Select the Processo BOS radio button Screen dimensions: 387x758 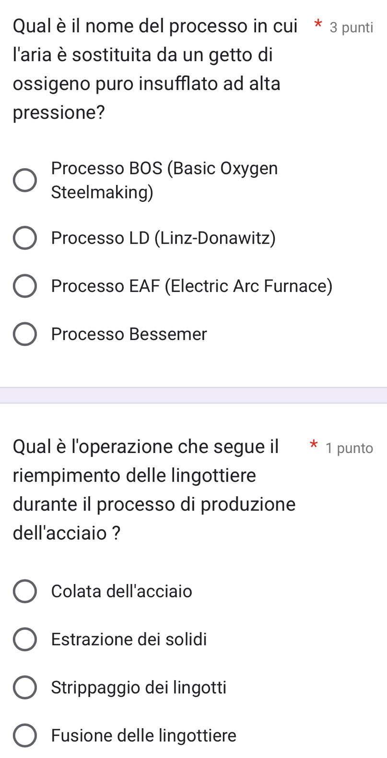click(24, 181)
